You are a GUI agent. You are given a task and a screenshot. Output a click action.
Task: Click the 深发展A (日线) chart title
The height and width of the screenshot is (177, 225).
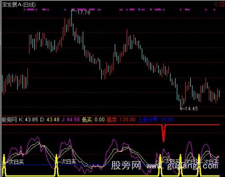pos(19,5)
